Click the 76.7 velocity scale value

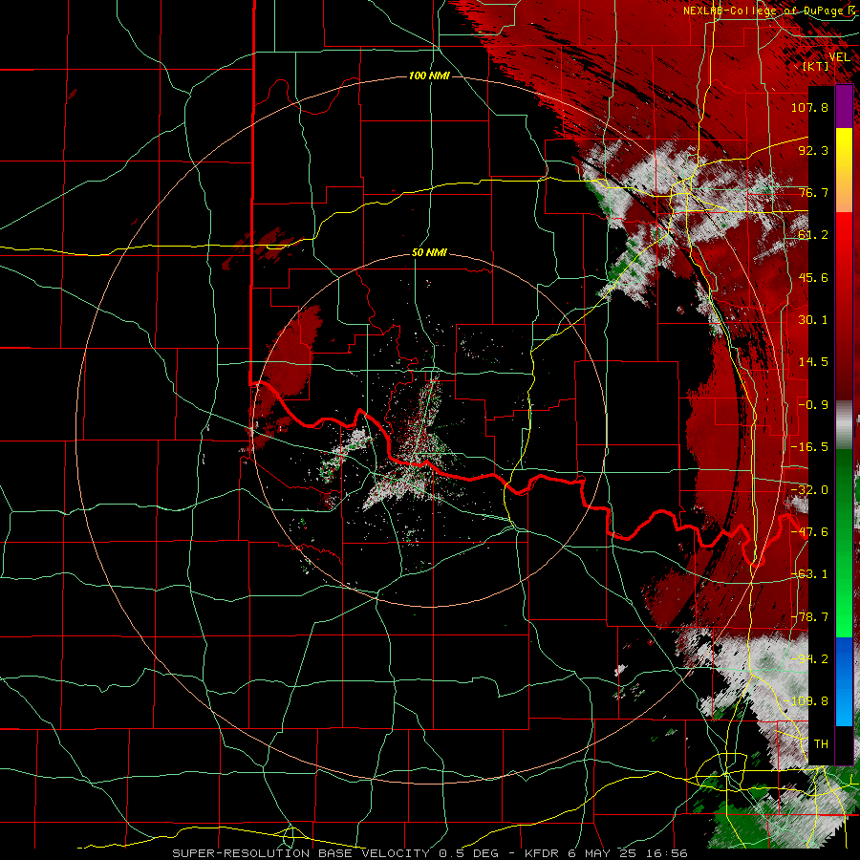pyautogui.click(x=813, y=192)
